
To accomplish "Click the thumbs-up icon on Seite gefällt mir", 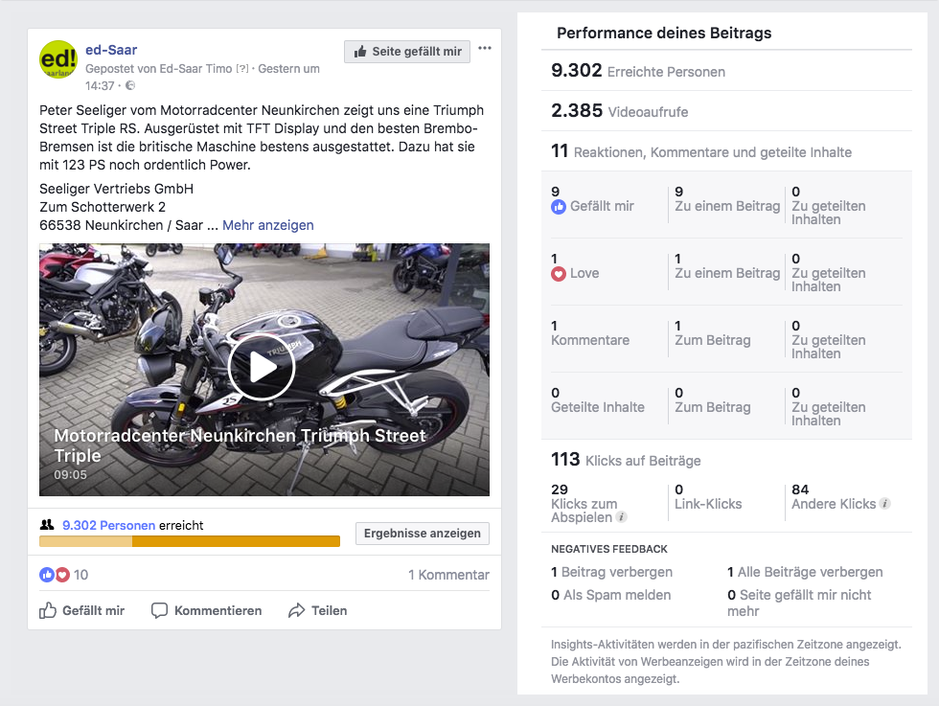I will 360,52.
